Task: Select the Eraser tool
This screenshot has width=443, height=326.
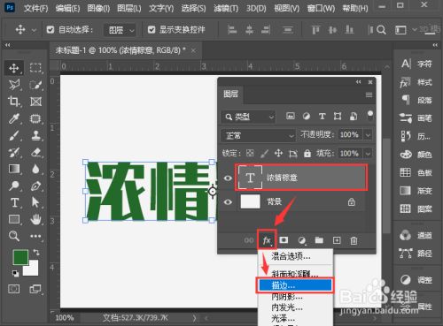Action: pos(35,152)
